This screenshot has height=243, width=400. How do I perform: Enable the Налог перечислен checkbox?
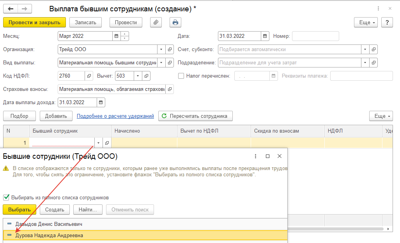[181, 76]
